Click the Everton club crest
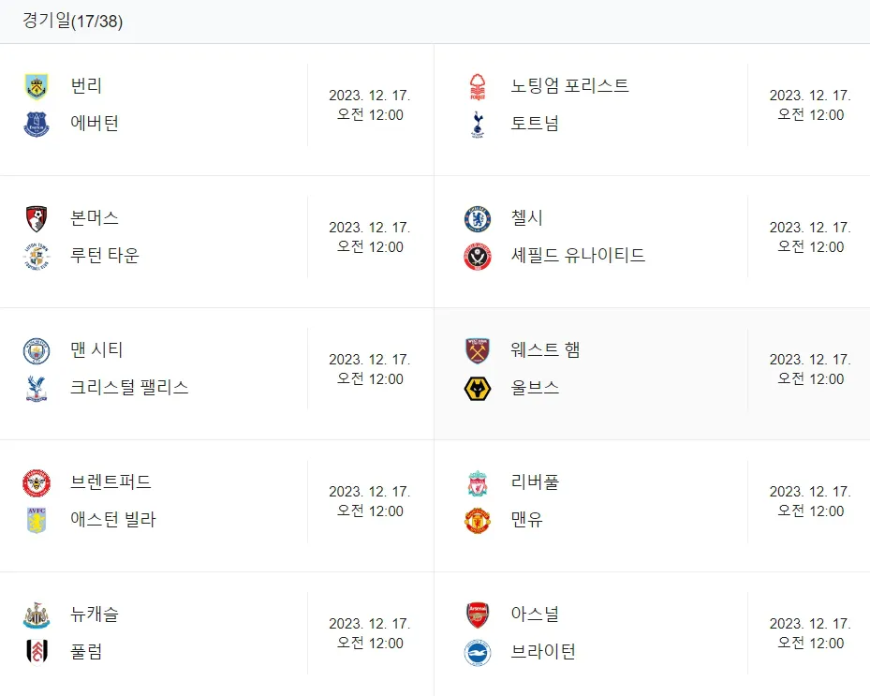 (x=37, y=124)
